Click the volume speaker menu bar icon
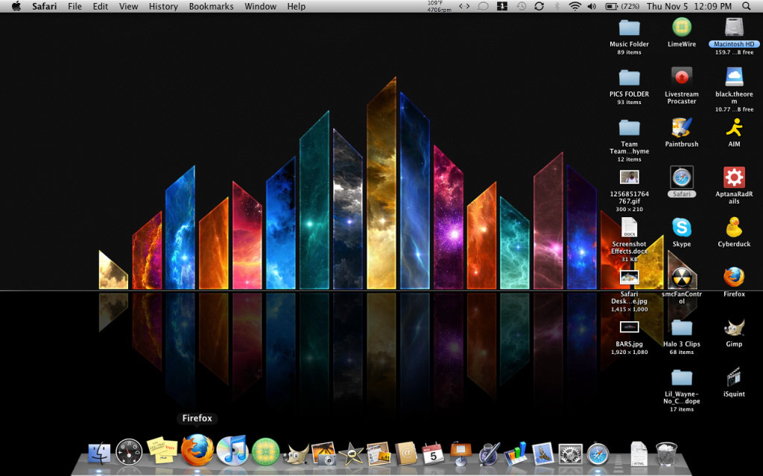 (592, 6)
